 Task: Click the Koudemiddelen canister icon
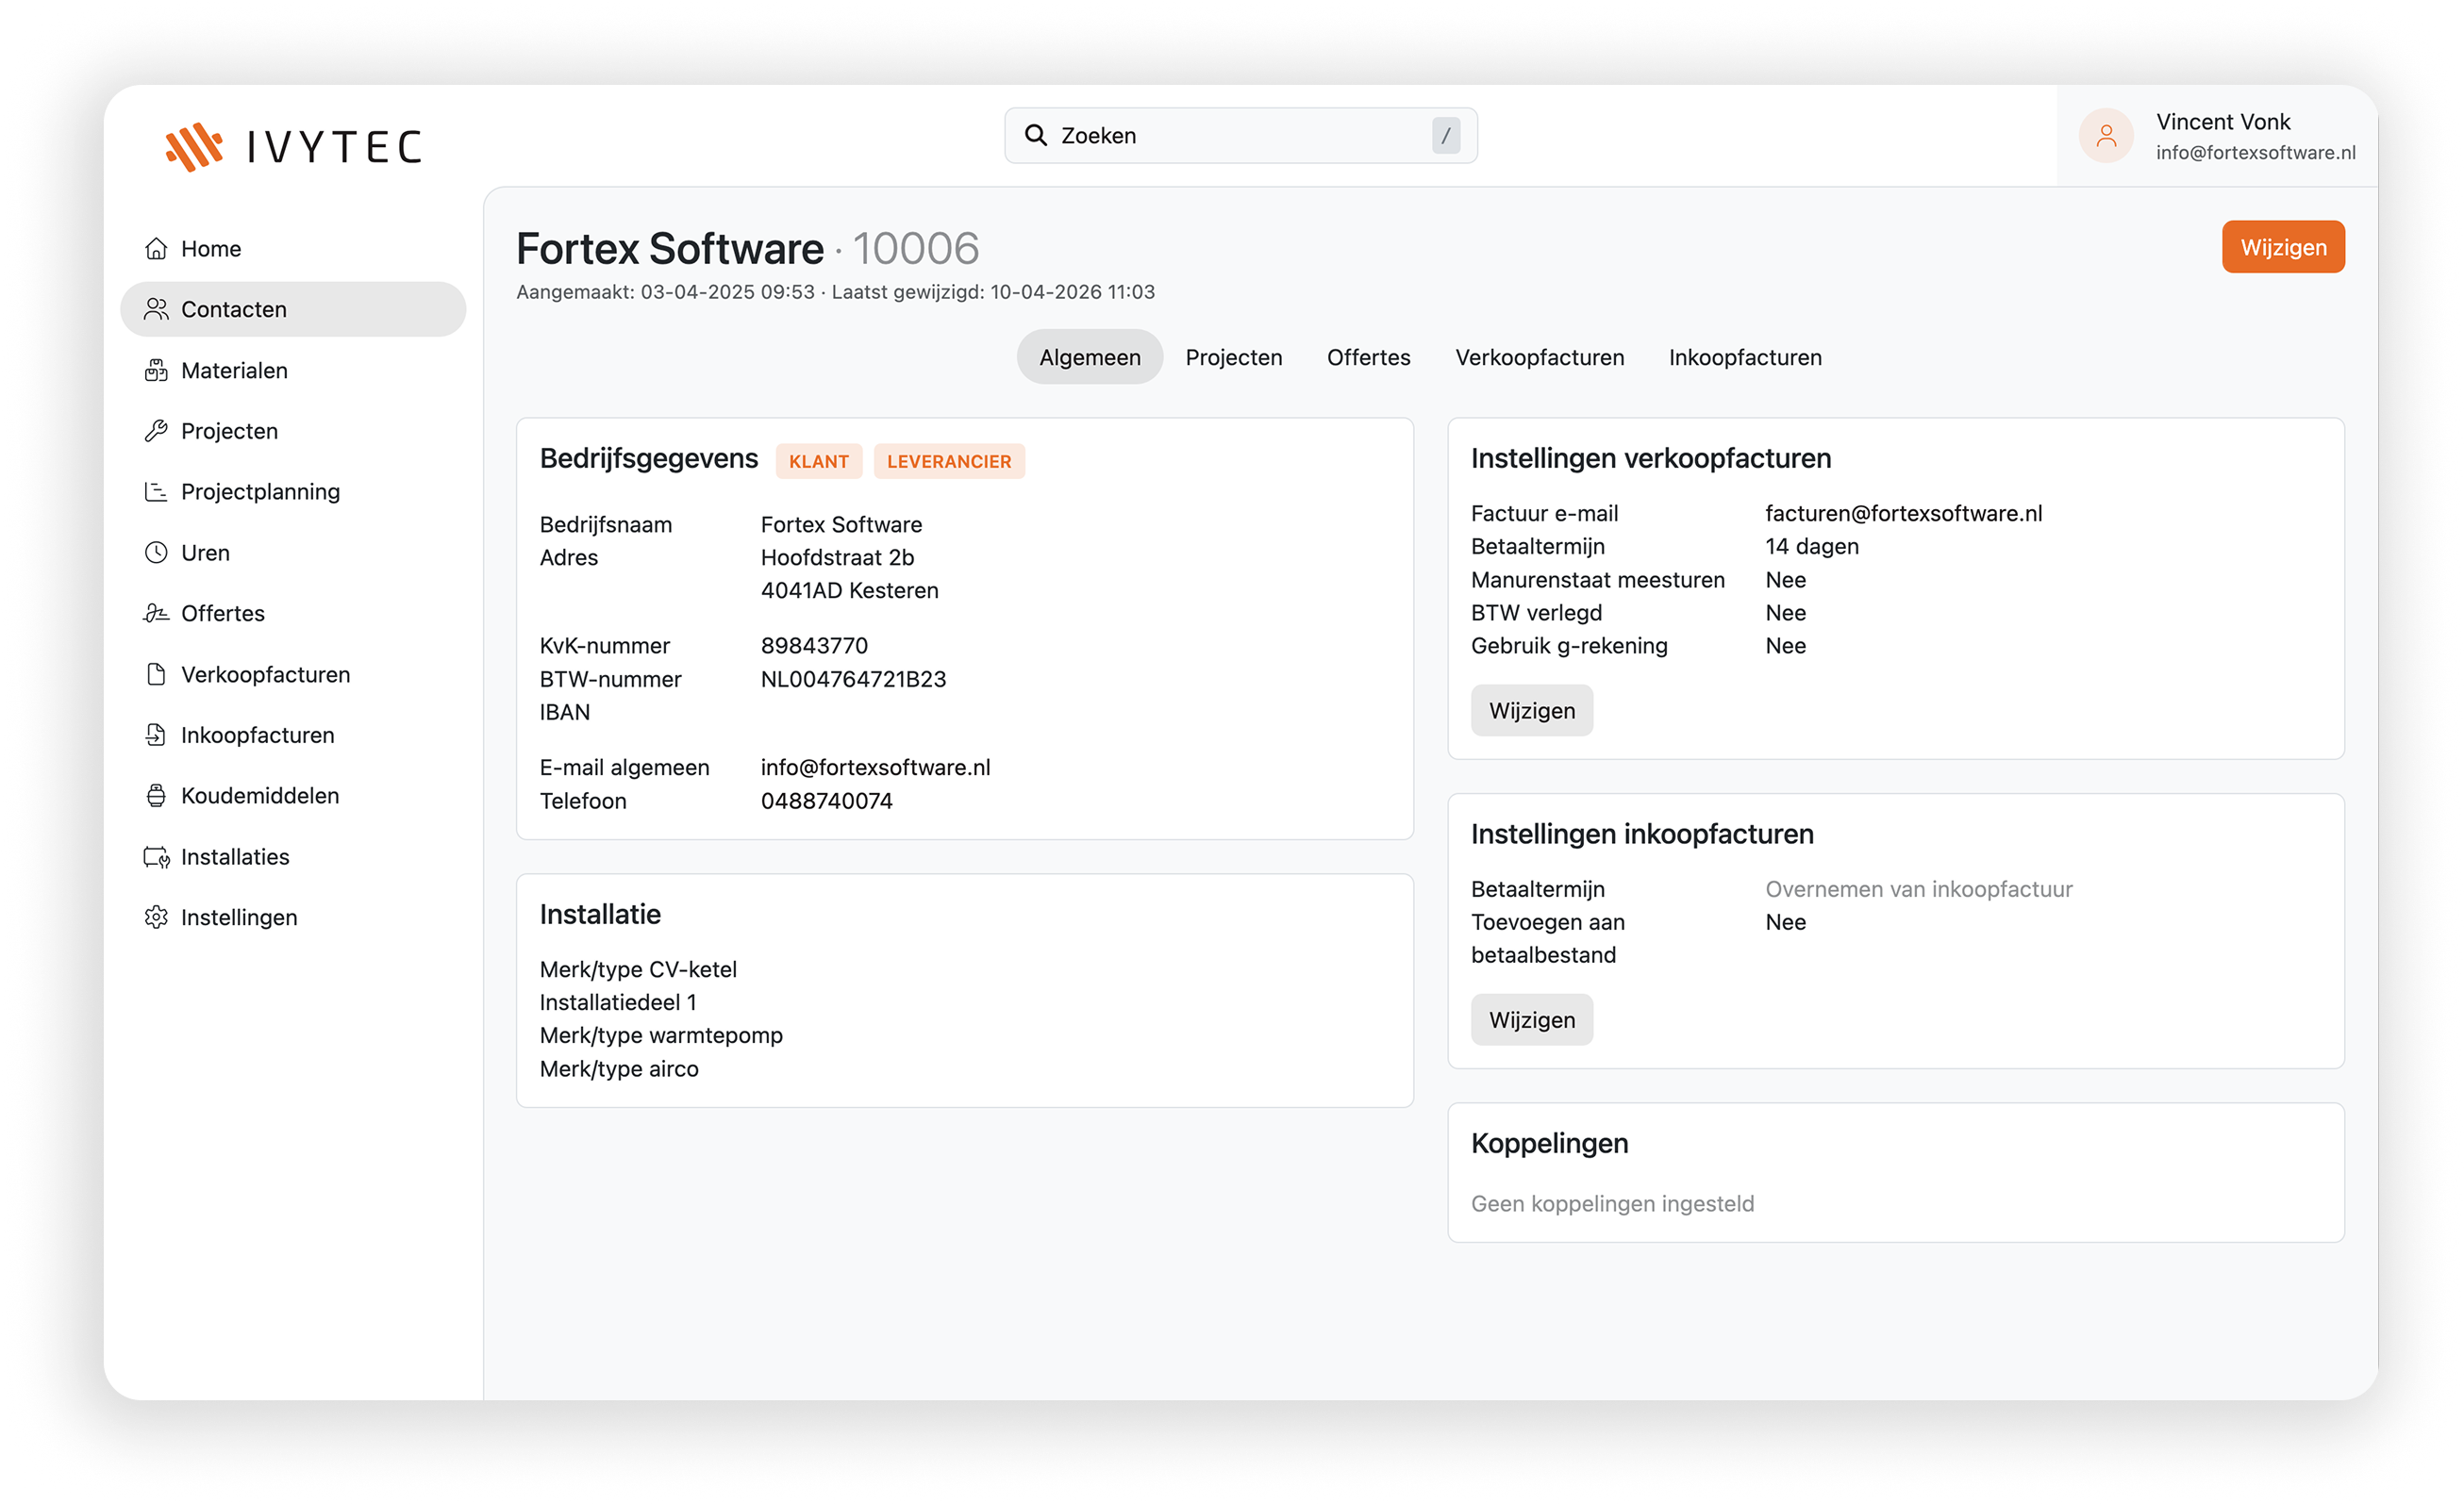156,796
